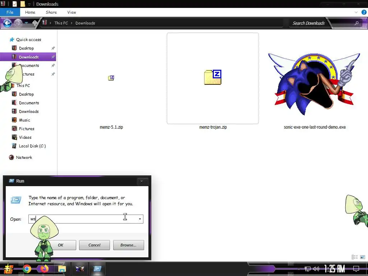Click Downloads breadcrumb in address bar
The height and width of the screenshot is (276, 368).
tap(85, 23)
